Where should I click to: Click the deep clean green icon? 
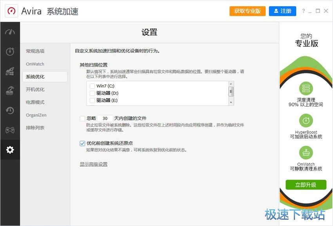[x=306, y=88]
